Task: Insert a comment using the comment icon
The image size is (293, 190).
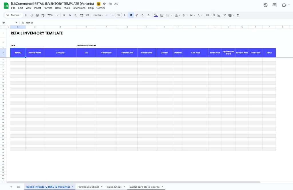Action: click(x=213, y=15)
